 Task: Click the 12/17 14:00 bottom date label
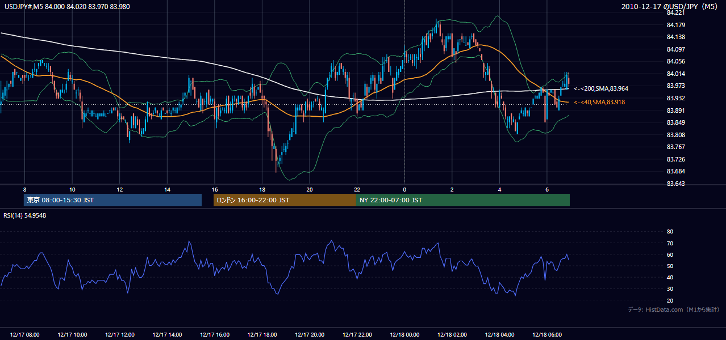[167, 335]
